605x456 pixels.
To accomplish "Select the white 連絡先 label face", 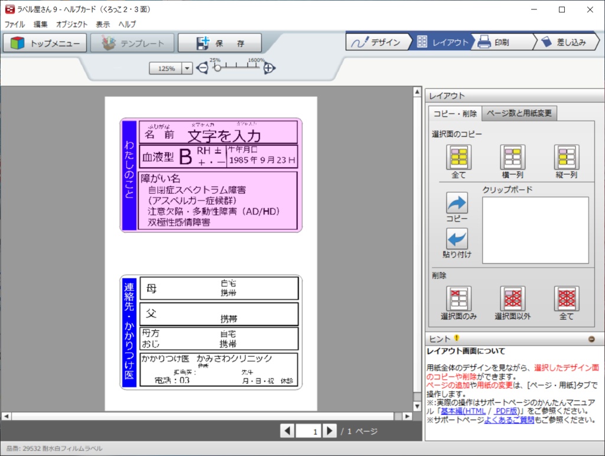I will click(211, 332).
